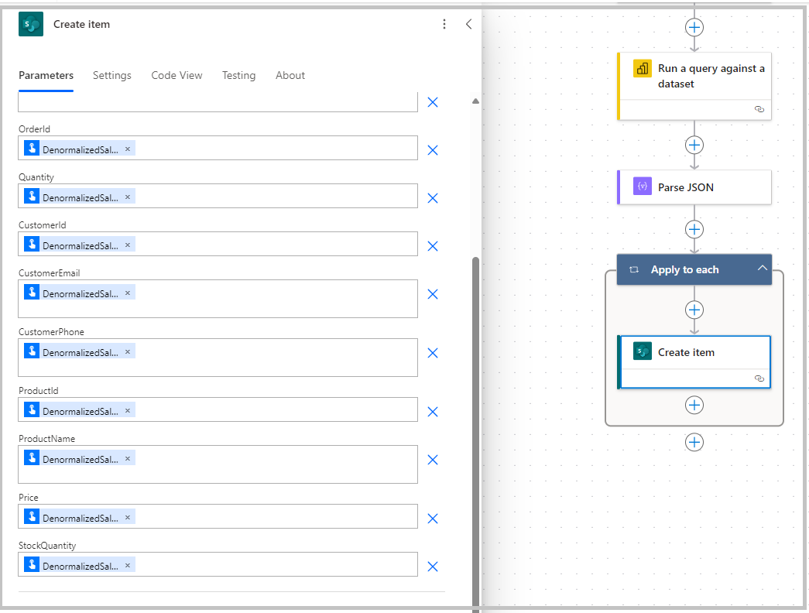Delete the dynamic token in OrderId field

tap(128, 149)
